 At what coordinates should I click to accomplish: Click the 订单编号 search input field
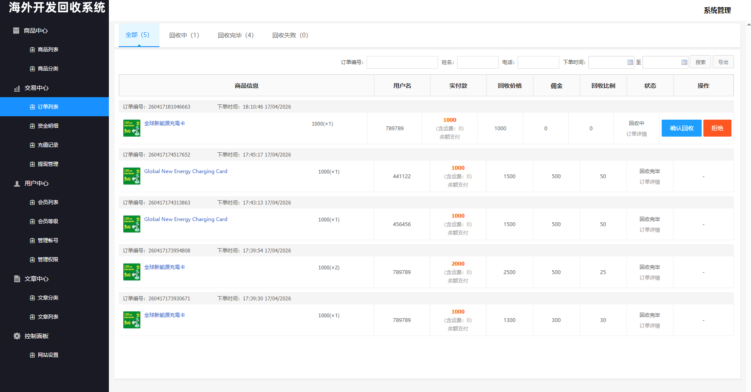click(x=402, y=62)
